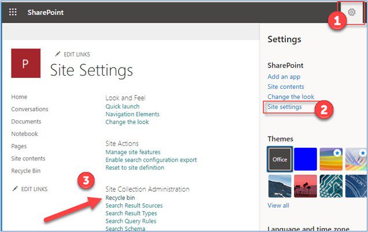The height and width of the screenshot is (232, 368).
Task: Select the circuit board theme thumbnail
Action: 331,186
